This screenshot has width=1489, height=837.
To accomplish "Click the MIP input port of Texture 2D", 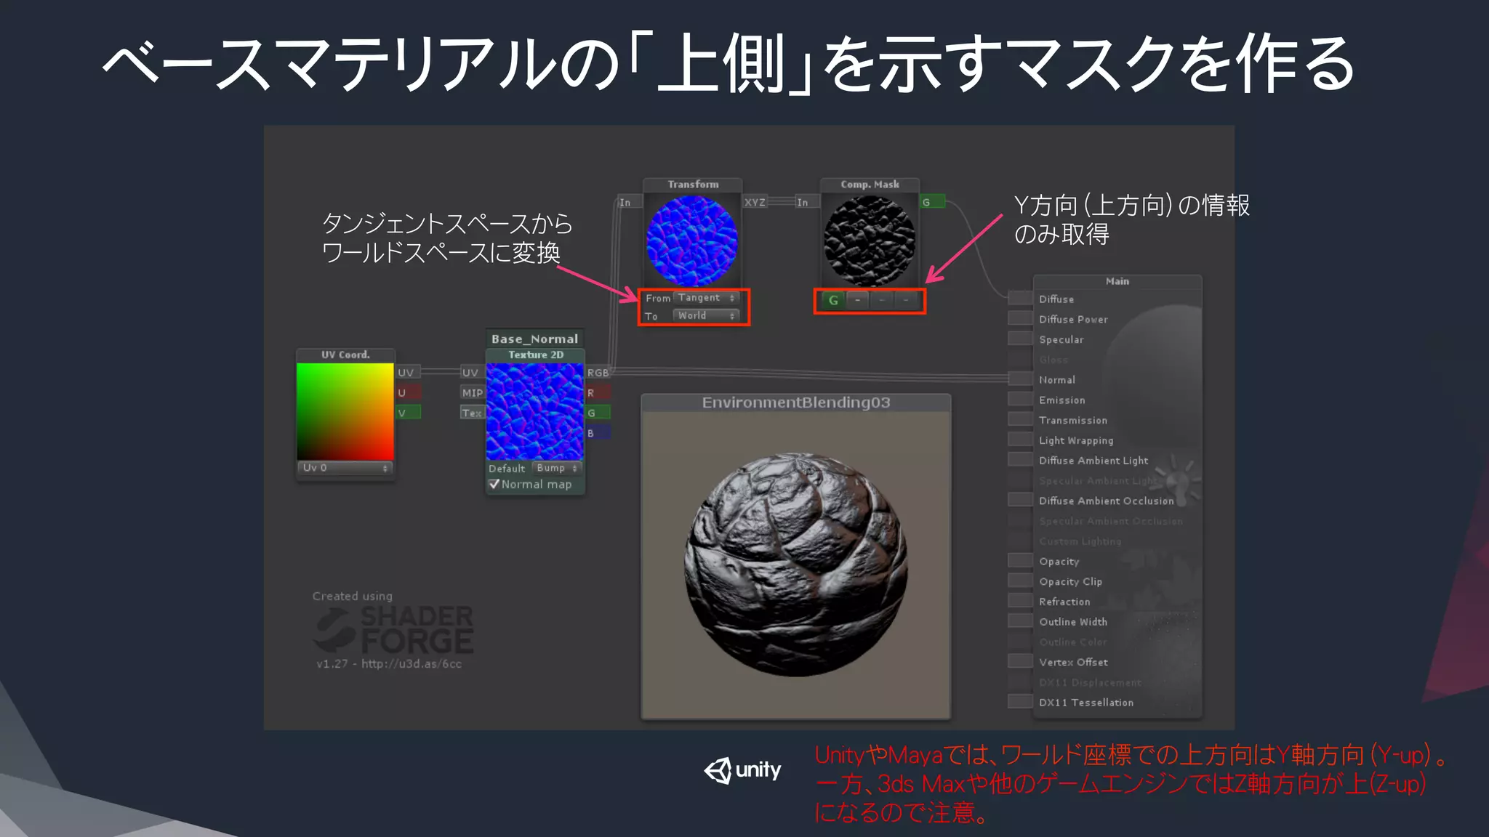I will (x=472, y=393).
